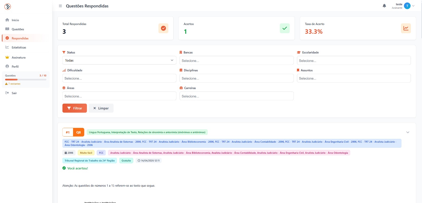Open the Assinatura sidebar item
This screenshot has width=422, height=203.
click(x=18, y=57)
